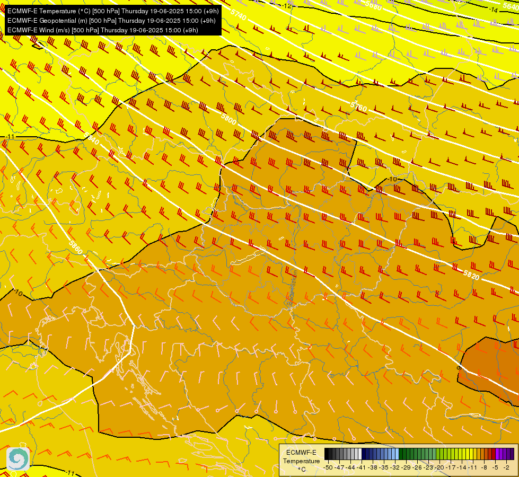This screenshot has width=519, height=477.
Task: Click the -32 value on the legend scale
Action: tap(395, 467)
